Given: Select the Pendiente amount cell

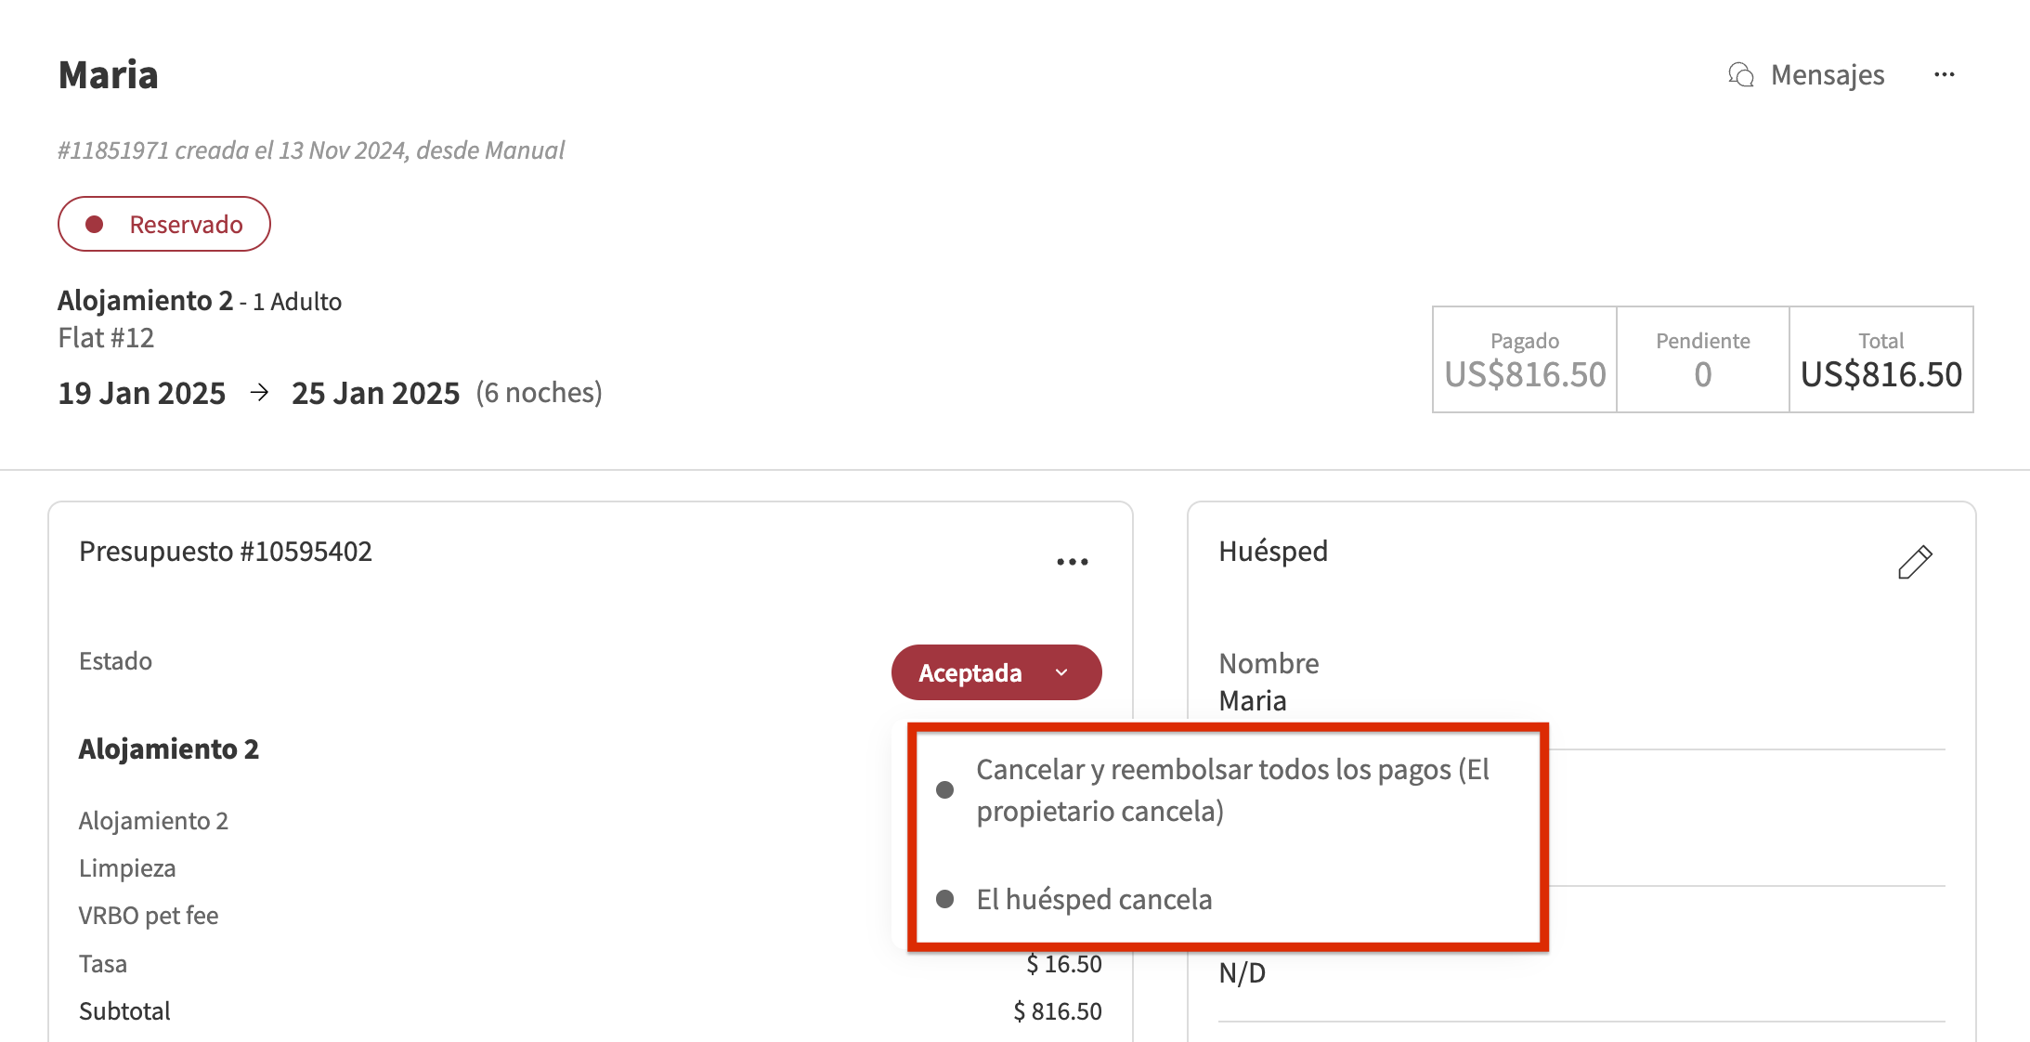Looking at the screenshot, I should click(x=1702, y=359).
